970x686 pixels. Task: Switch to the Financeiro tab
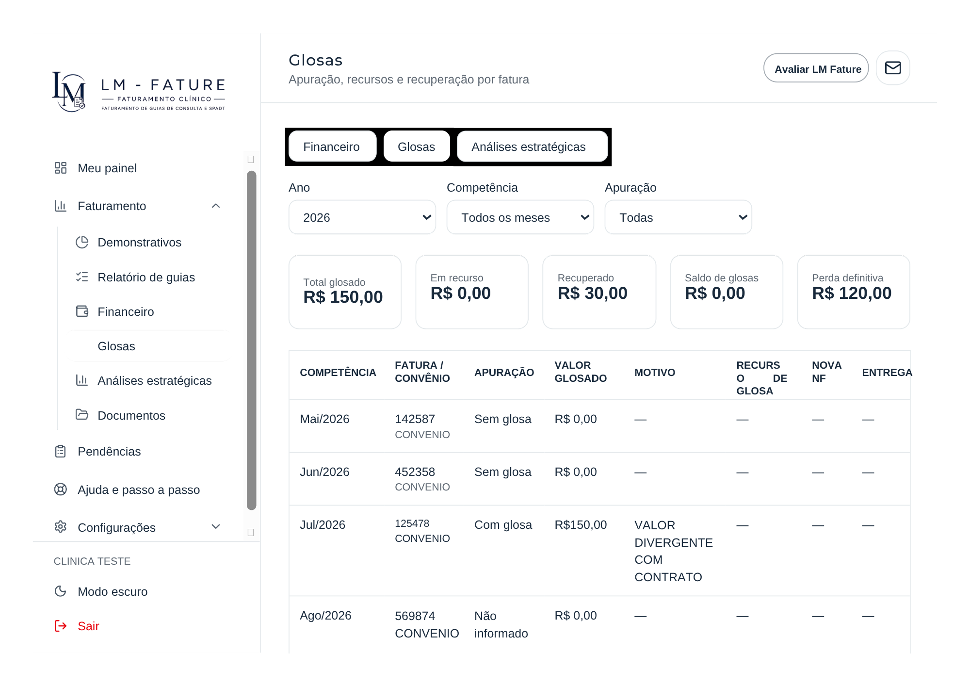coord(332,147)
